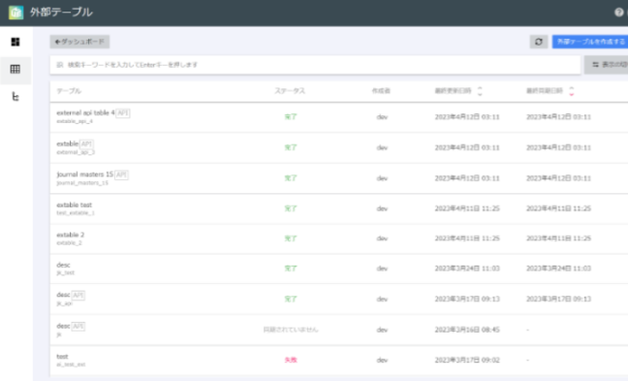Click external_api_3 subtitle text

(x=76, y=152)
